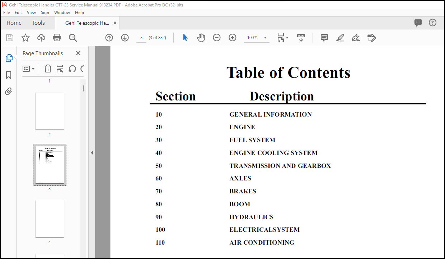Click the AXLES entry
This screenshot has width=445, height=259.
pyautogui.click(x=240, y=178)
